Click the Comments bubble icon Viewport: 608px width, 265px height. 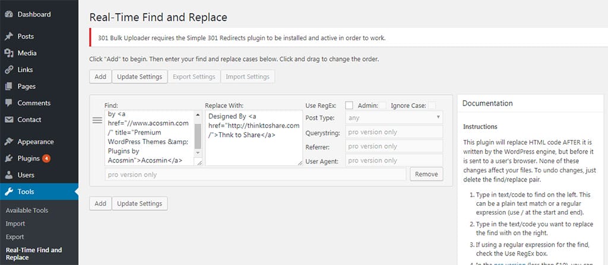[x=9, y=103]
